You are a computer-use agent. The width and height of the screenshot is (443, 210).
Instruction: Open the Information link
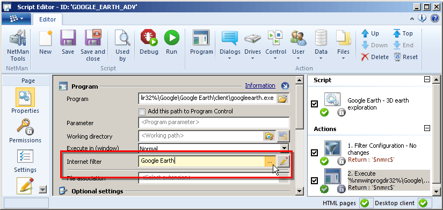tap(260, 85)
